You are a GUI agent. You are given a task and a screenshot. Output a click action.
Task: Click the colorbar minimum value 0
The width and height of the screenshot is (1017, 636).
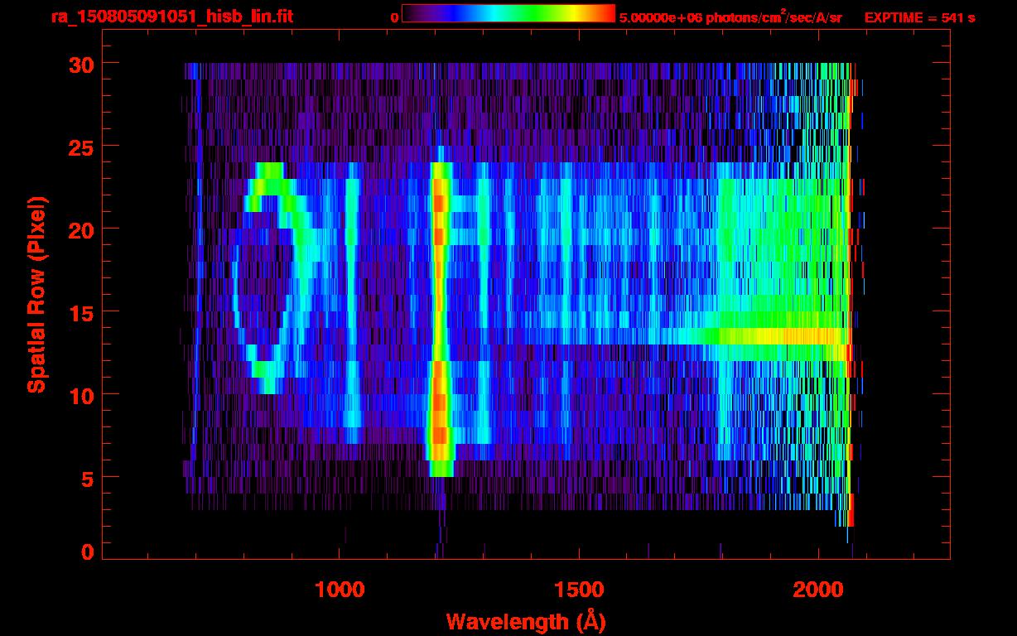coord(395,17)
